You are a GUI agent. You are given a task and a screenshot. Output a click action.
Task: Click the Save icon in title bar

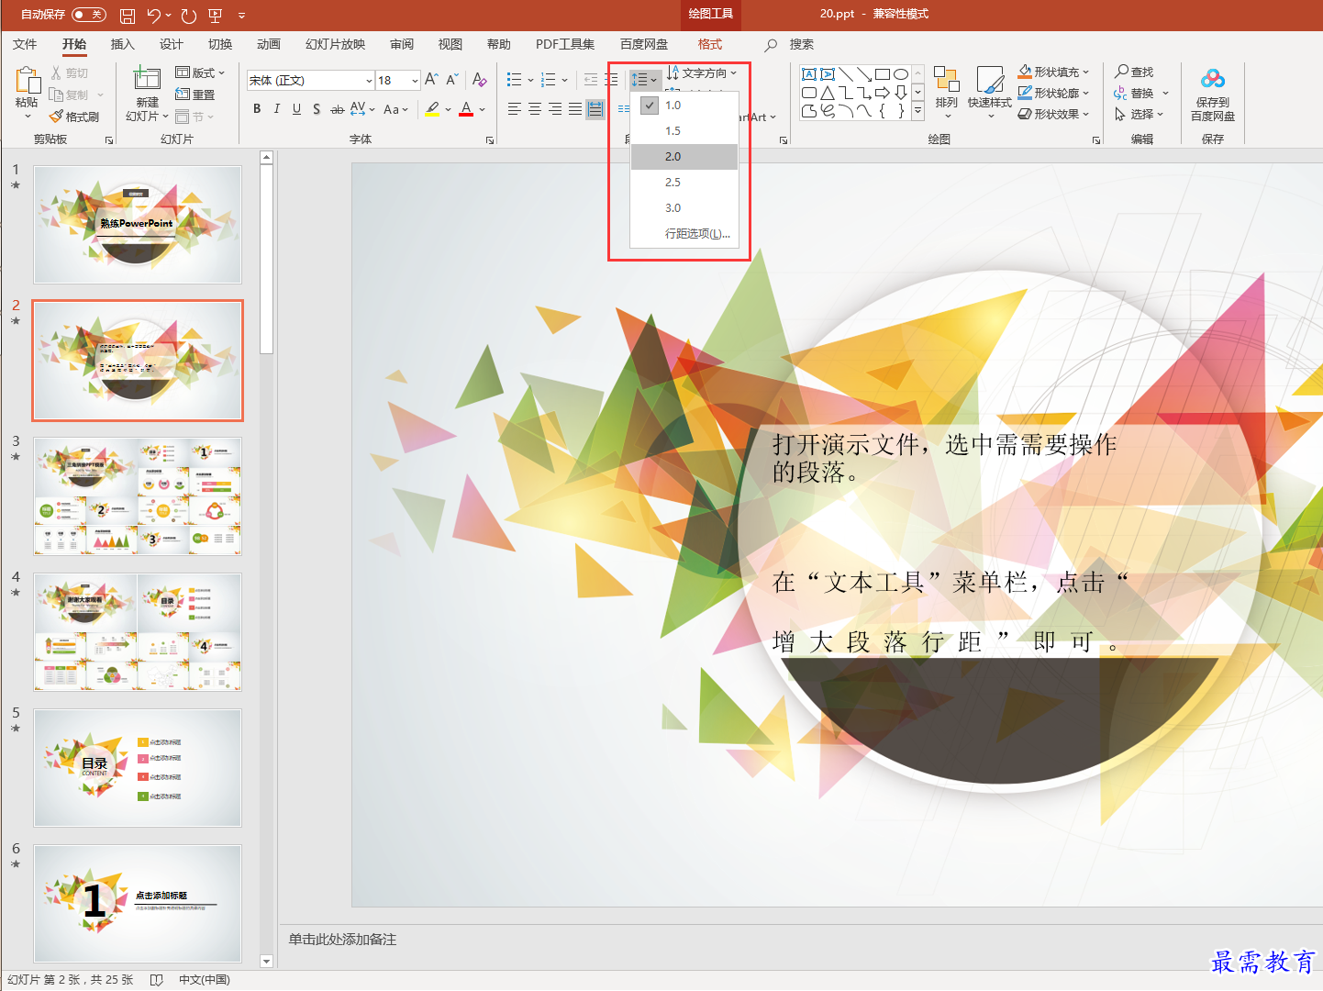coord(128,16)
